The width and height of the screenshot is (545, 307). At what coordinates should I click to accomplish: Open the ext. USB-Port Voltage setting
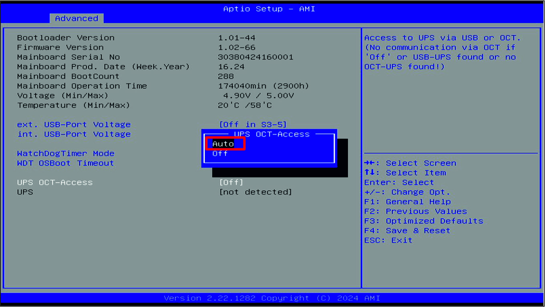pos(74,125)
